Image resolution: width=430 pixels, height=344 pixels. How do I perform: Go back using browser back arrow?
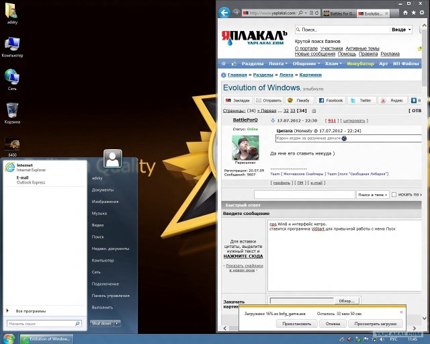(224, 12)
